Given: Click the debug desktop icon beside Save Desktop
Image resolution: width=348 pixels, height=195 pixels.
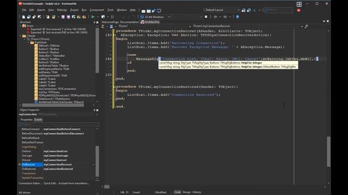Looking at the screenshot, I should [249, 10].
